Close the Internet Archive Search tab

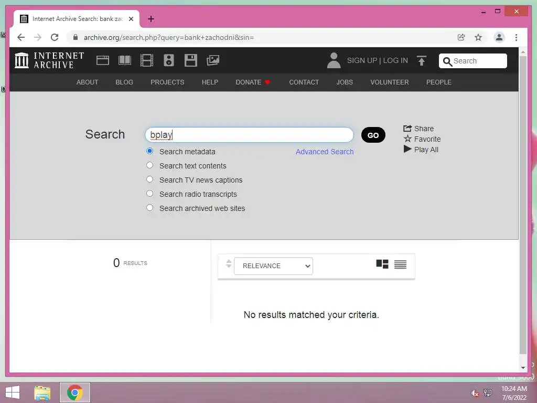click(x=131, y=19)
